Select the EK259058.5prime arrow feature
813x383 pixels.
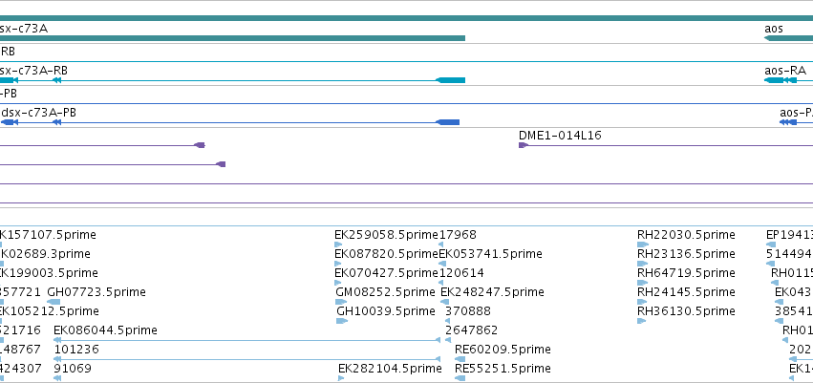coord(338,245)
